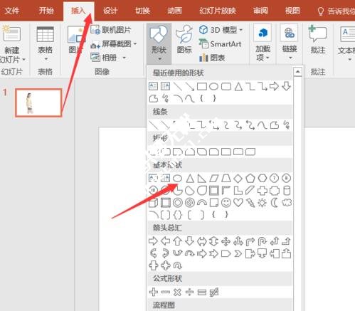Insert a SmartArt graphic

[220, 44]
